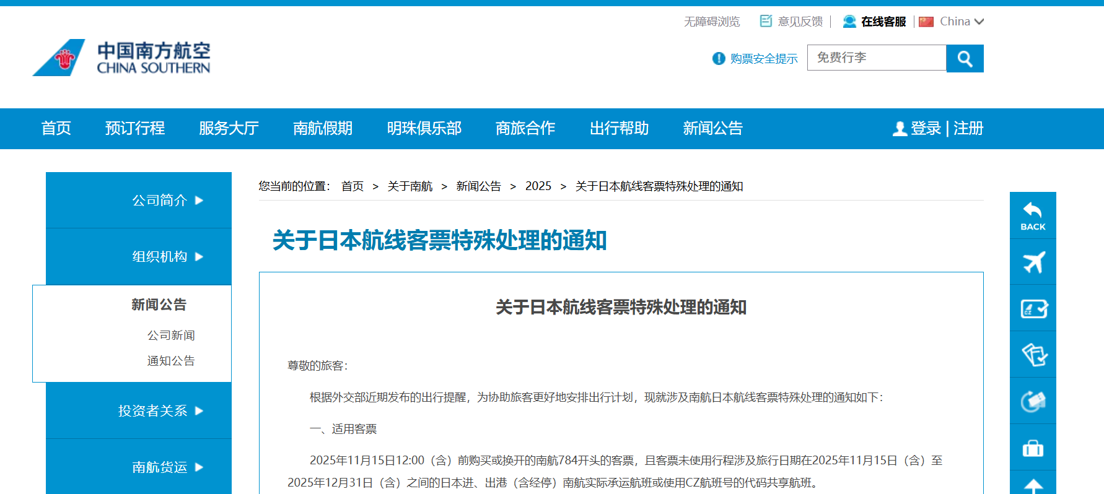Select 通知公告 in the sidebar
This screenshot has height=494, width=1104.
pyautogui.click(x=171, y=360)
